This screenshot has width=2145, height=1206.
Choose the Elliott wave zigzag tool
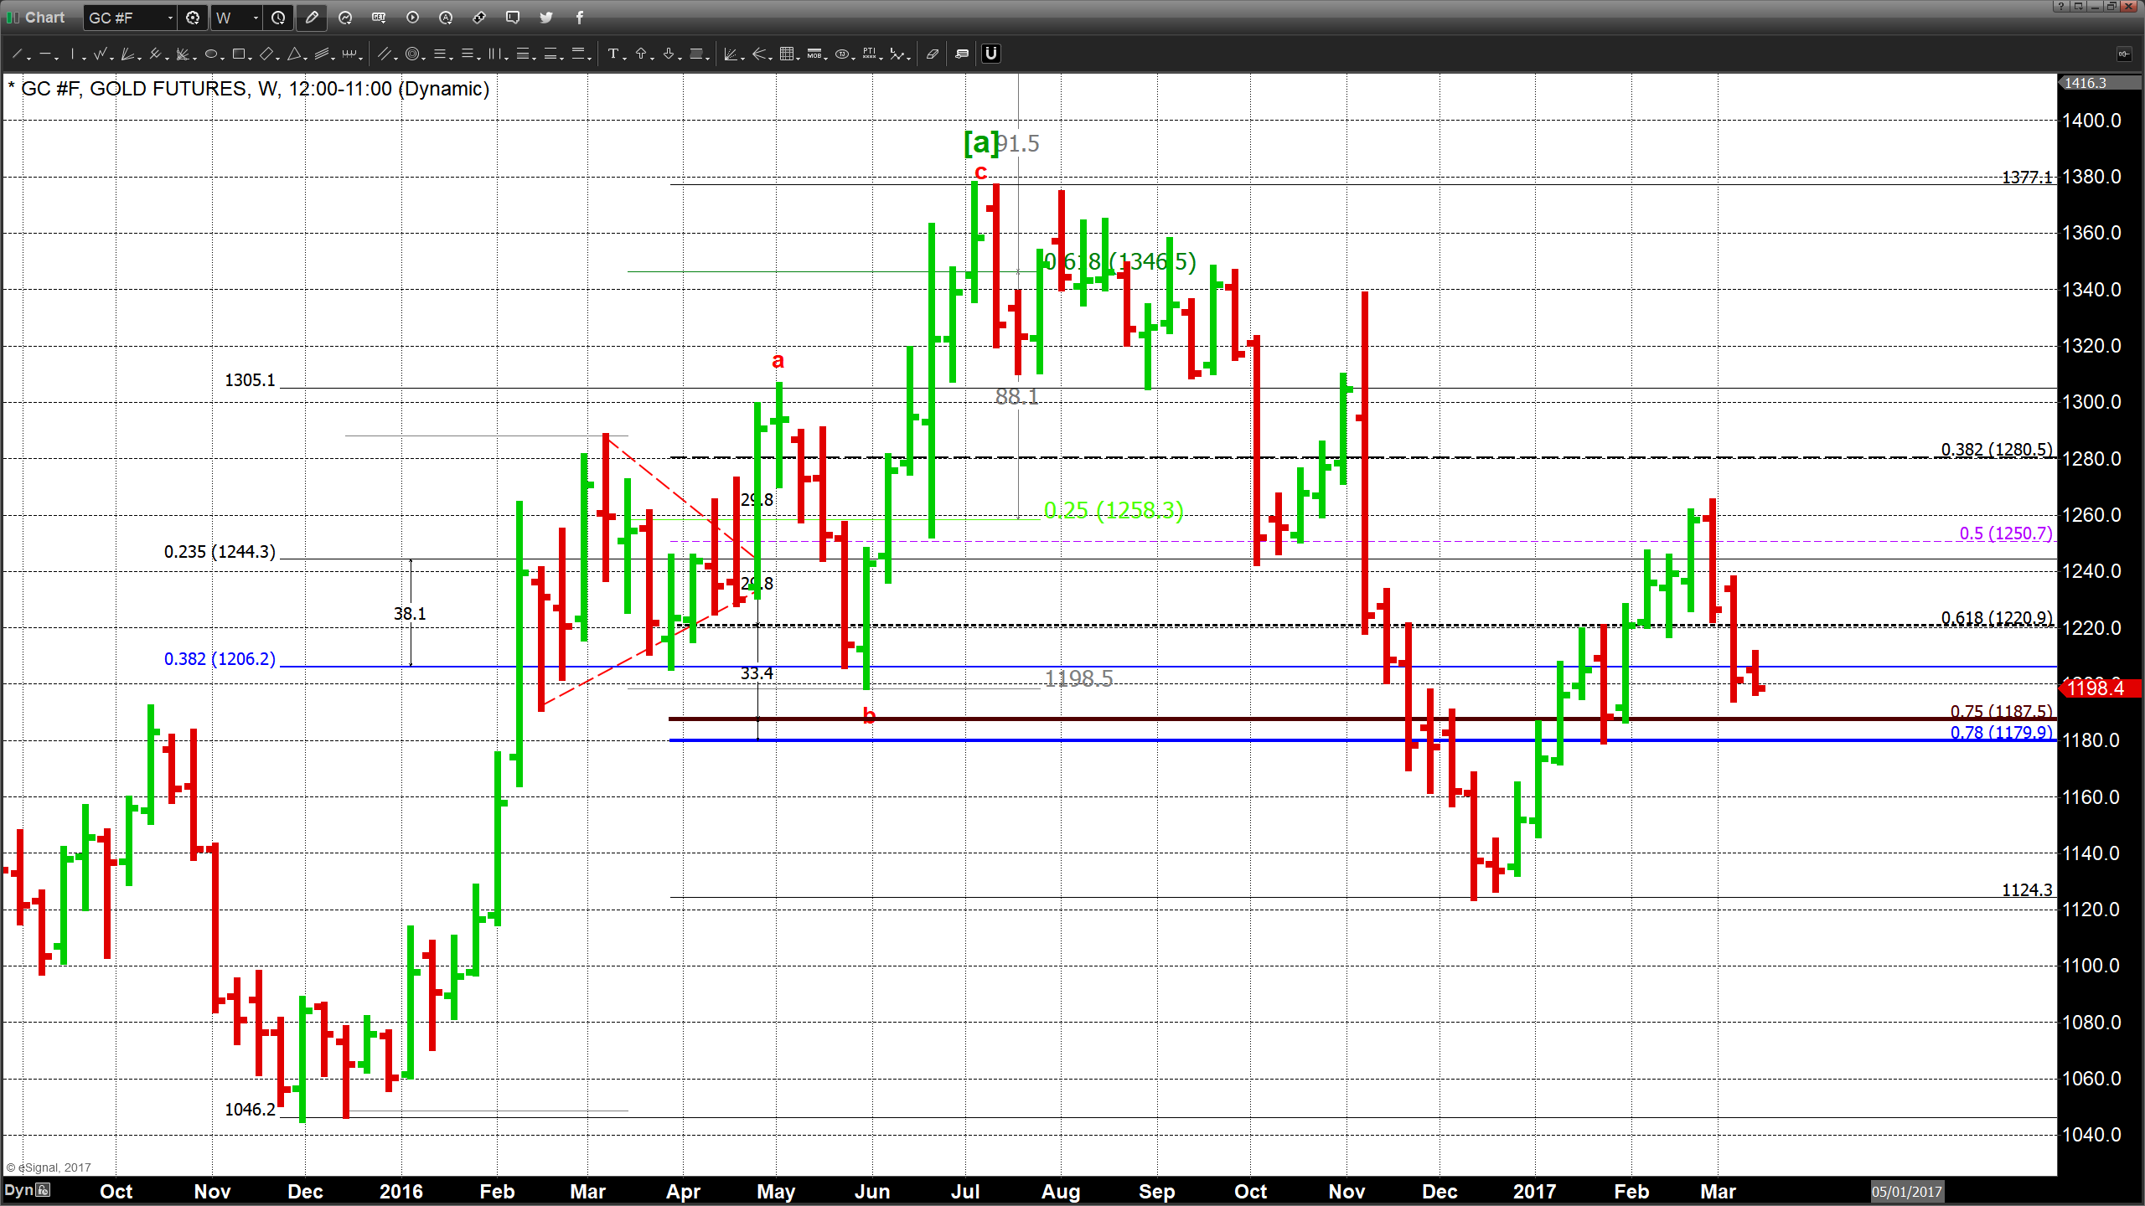click(x=101, y=54)
